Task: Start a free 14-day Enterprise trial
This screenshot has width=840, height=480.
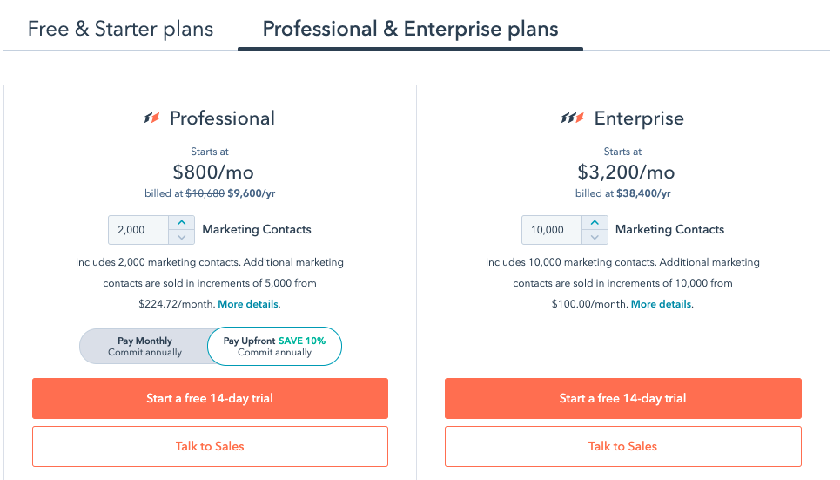Action: [622, 398]
